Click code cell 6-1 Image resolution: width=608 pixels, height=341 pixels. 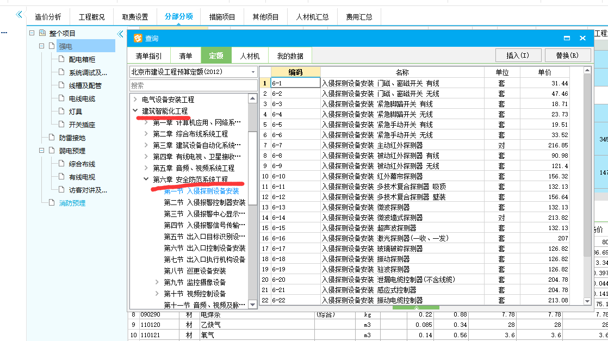pos(295,83)
